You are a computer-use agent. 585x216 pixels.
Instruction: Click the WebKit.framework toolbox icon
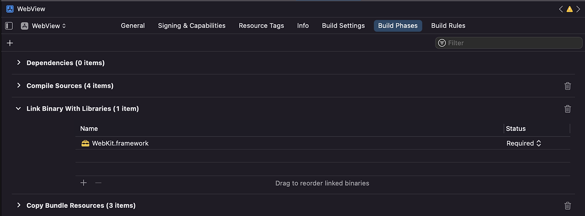[x=85, y=143]
